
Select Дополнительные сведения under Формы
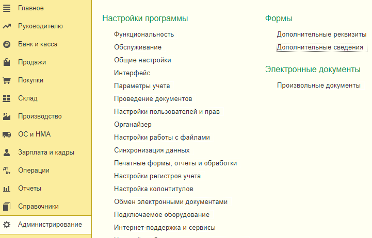tap(320, 47)
